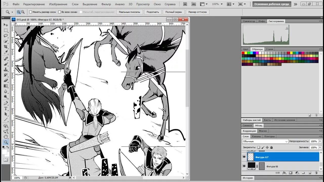Select the Lasso tool
The height and width of the screenshot is (182, 324).
click(x=6, y=36)
